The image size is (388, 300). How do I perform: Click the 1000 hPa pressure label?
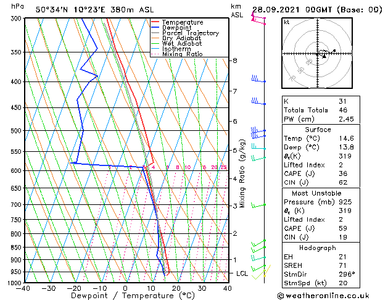[x=16, y=283]
